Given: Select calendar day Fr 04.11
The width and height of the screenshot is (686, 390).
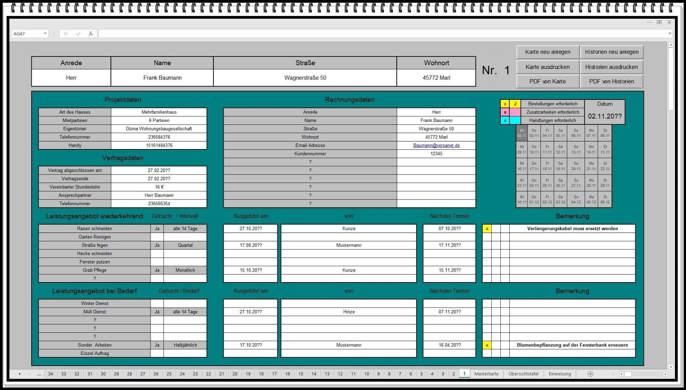Looking at the screenshot, I should tap(547, 133).
